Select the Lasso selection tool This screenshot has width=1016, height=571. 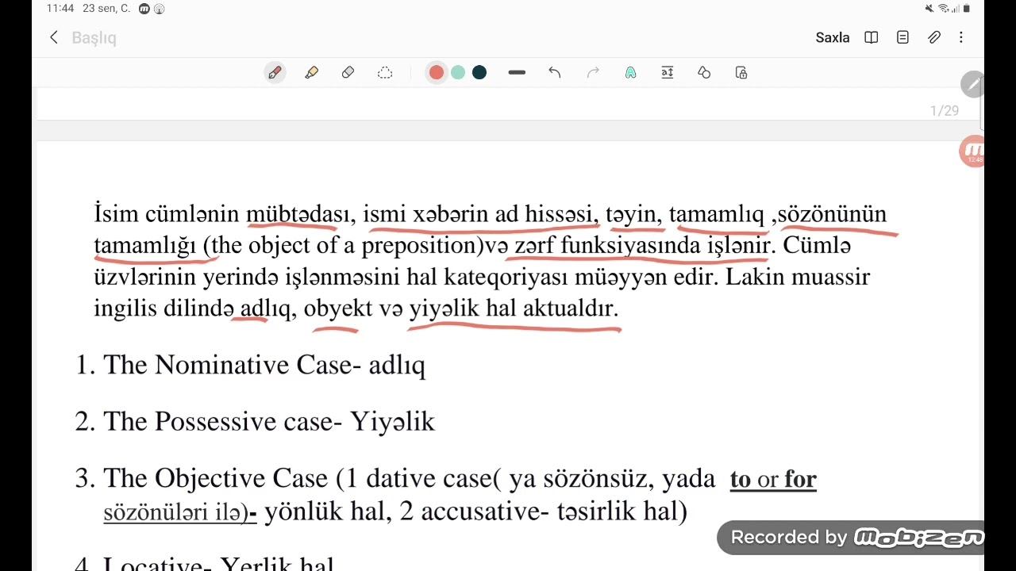coord(385,73)
